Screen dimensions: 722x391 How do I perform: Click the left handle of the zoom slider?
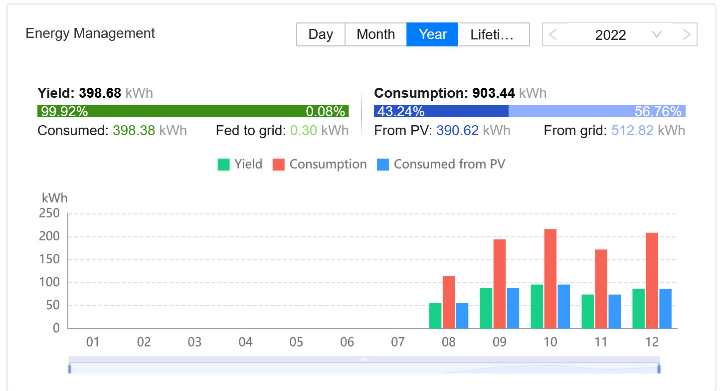coord(70,369)
